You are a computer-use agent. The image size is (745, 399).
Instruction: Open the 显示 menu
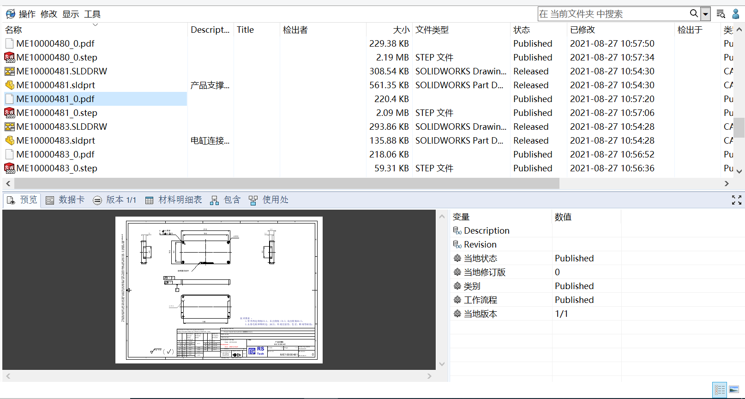[x=71, y=14]
